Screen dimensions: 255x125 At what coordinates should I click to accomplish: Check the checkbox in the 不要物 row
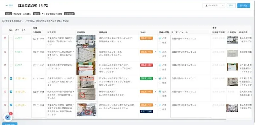pos(11,38)
